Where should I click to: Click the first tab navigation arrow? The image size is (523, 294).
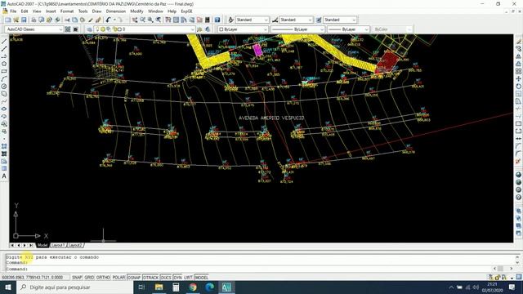[x=12, y=245]
